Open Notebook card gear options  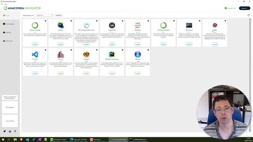tap(148, 21)
